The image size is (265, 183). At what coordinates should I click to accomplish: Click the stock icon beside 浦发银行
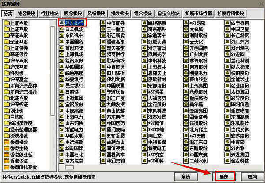pos(62,23)
